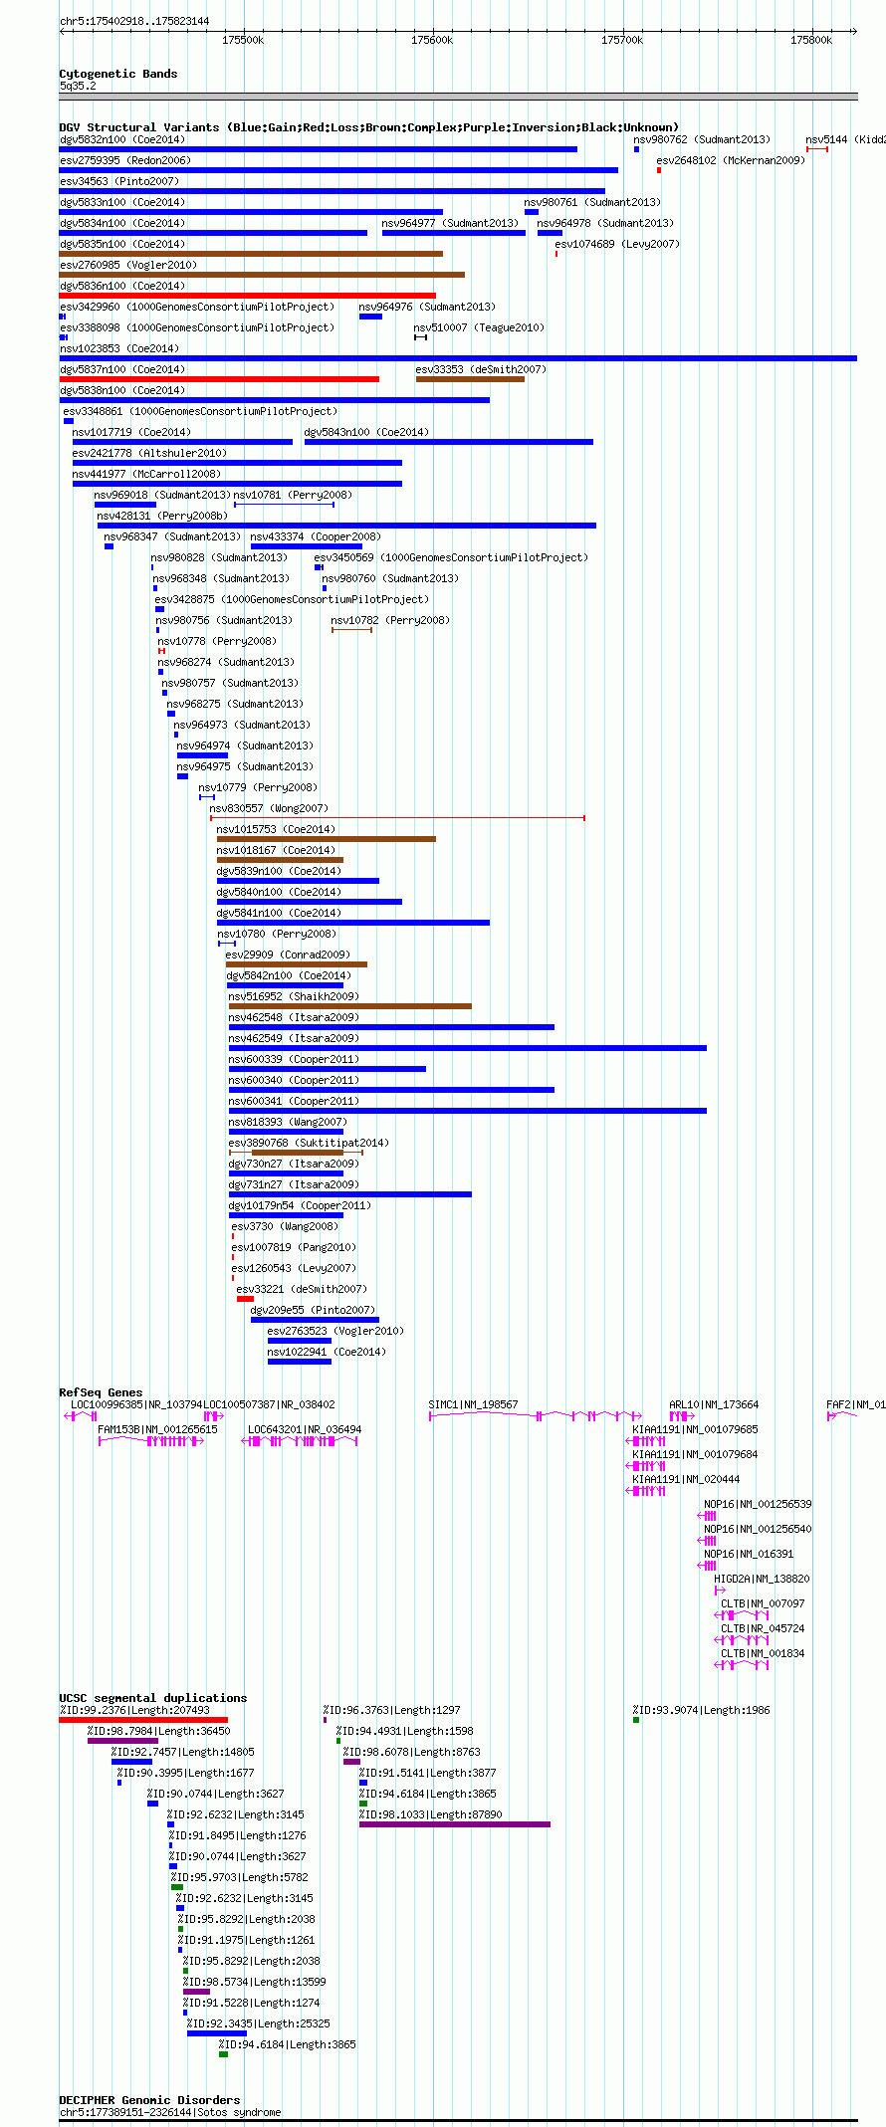Viewport: 886px width, 2127px height.
Task: Select KIAA1191|NM_001079685 transcript
Action: tap(646, 1441)
